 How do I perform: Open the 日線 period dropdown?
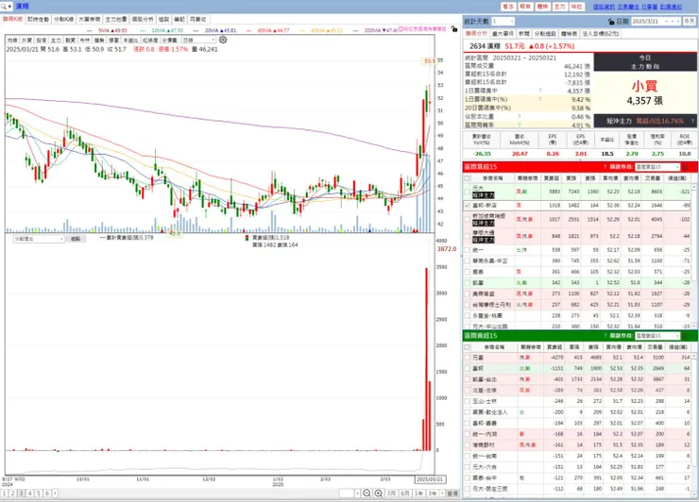pyautogui.click(x=198, y=40)
